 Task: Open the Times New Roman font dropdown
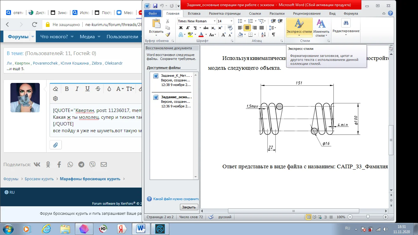click(x=214, y=21)
